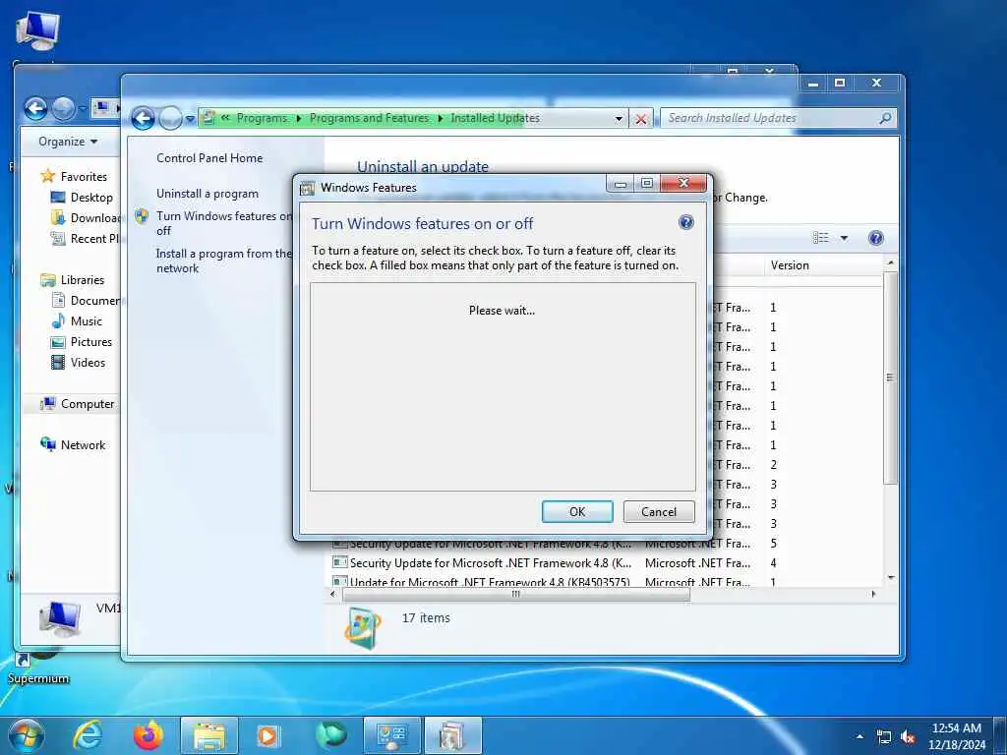Click the vertical scrollbar up arrow

point(890,263)
